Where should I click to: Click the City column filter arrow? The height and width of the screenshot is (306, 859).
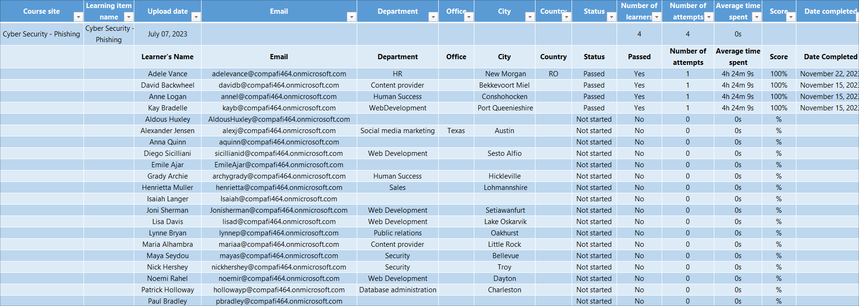[x=530, y=17]
